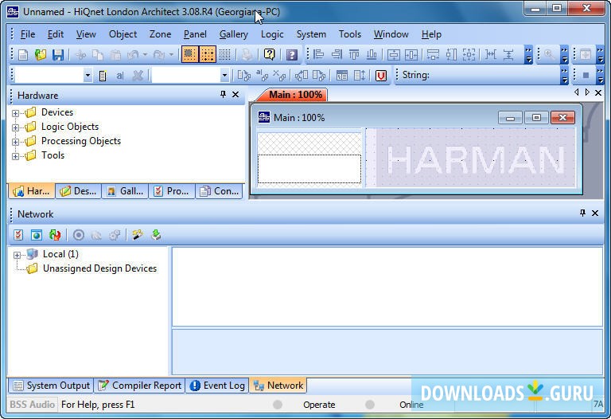The width and height of the screenshot is (611, 419).
Task: Pin the Hardware panel
Action: [223, 94]
